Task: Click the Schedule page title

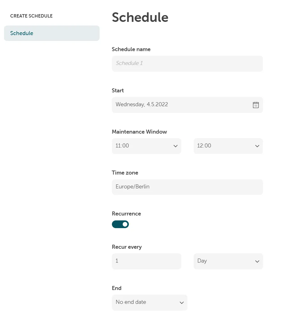Action: (140, 18)
